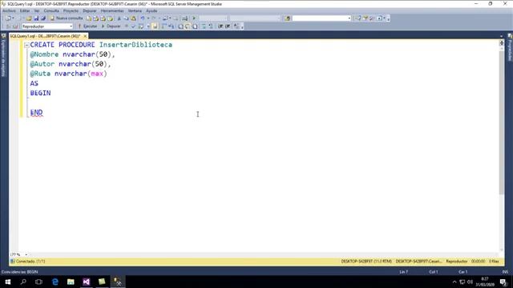Open Sticky Notes from taskbar
513x288 pixels.
click(102, 282)
